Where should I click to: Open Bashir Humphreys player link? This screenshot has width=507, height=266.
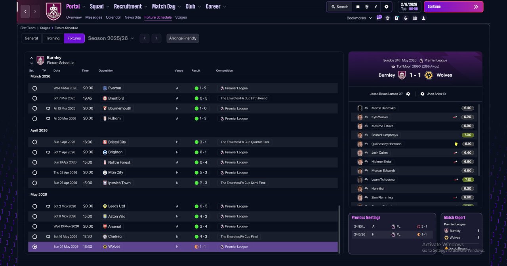(384, 135)
